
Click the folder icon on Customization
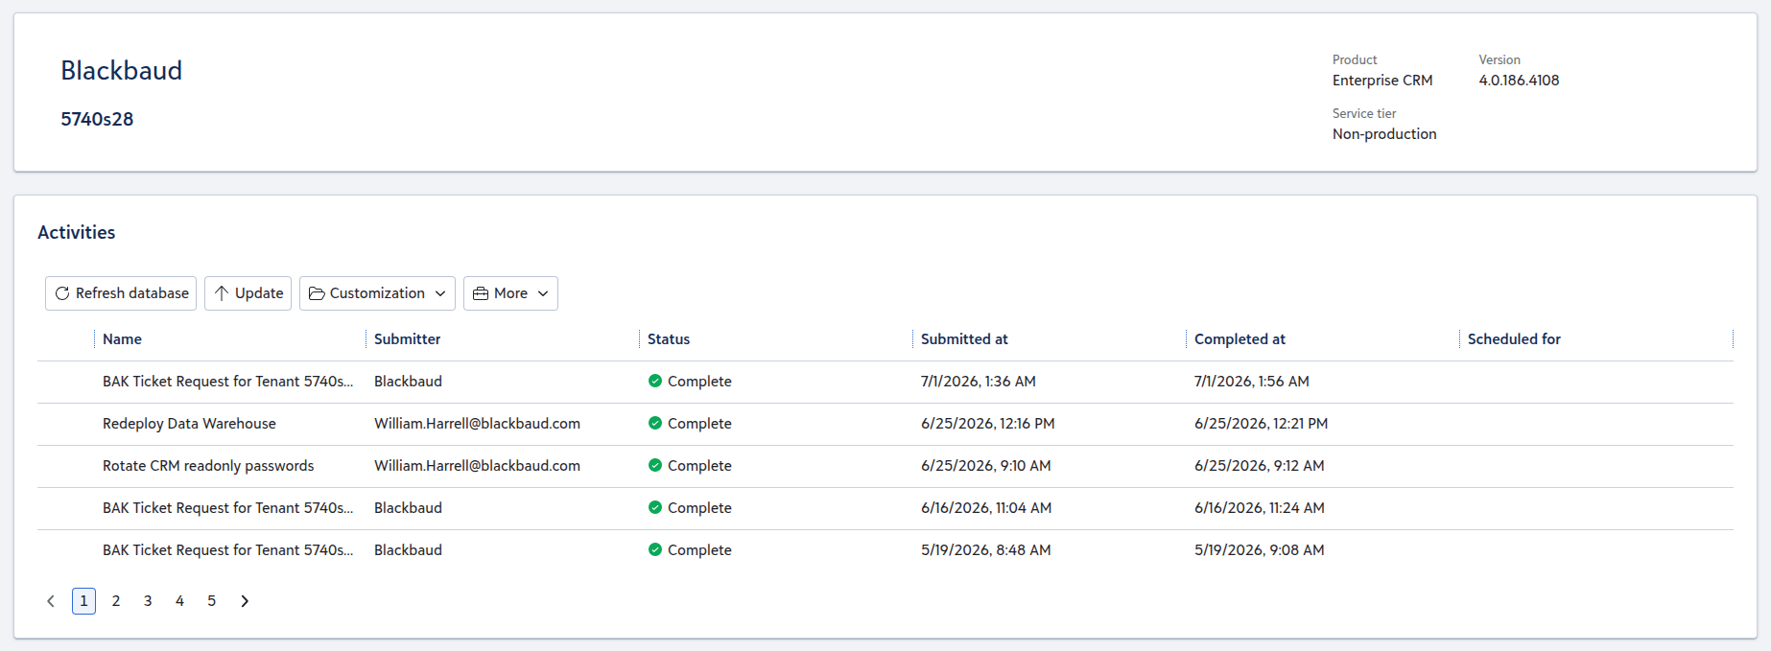tap(317, 293)
